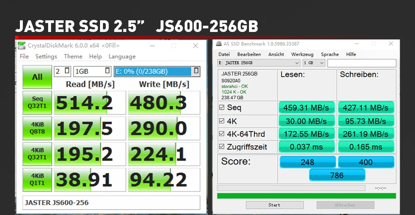This screenshot has height=215, width=415.
Task: Click the Seq read result 514.2
Action: (90, 103)
